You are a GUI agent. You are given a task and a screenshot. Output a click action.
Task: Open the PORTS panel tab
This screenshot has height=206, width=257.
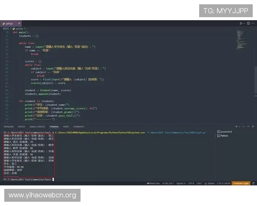pyautogui.click(x=66, y=127)
